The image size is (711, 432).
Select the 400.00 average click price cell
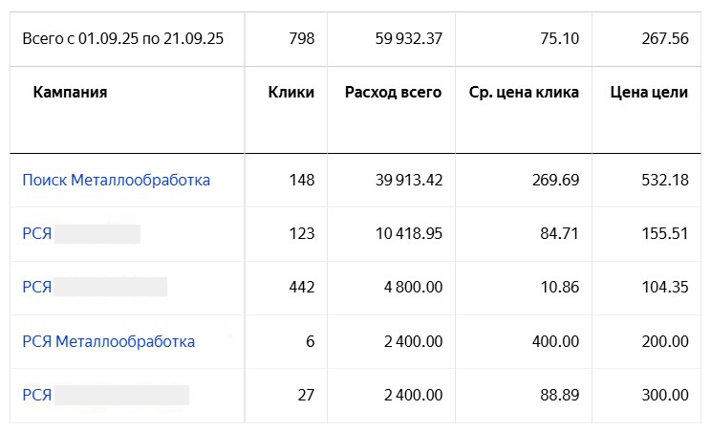coord(556,341)
